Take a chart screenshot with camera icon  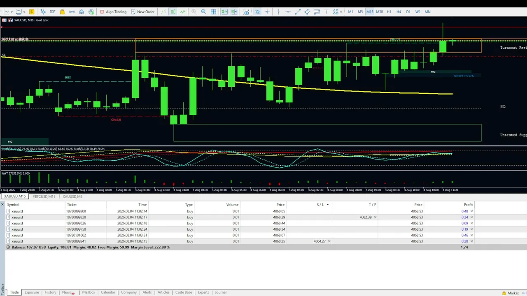click(x=246, y=12)
